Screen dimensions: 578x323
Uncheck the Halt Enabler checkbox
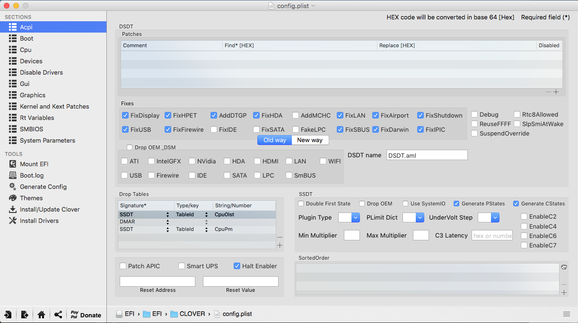[237, 266]
